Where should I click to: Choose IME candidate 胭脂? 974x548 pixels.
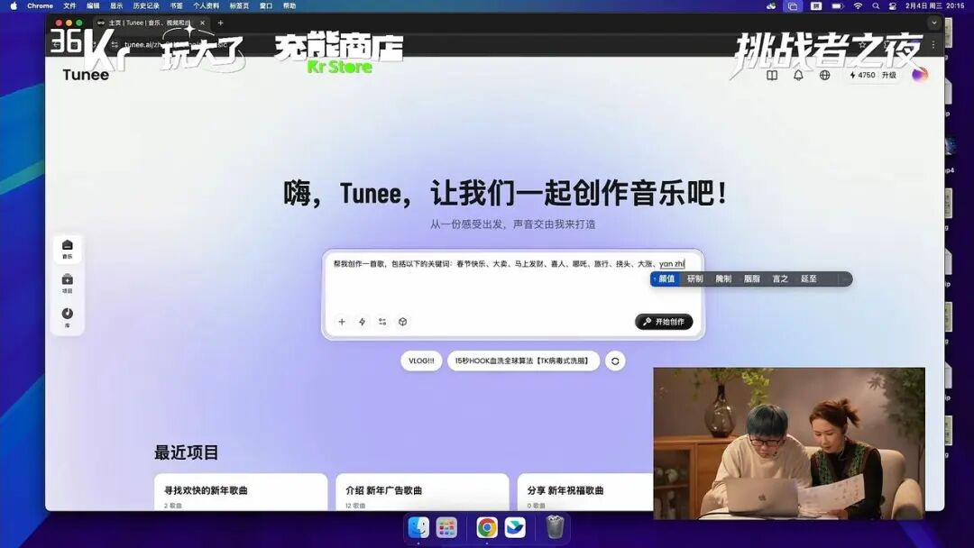tap(751, 279)
